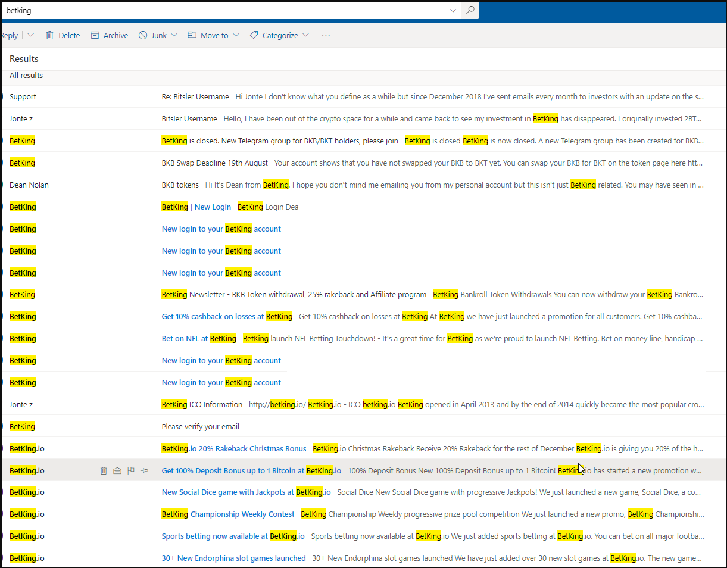Open Dean Nolan's BKB tokens email
The height and width of the screenshot is (568, 727).
tap(364, 185)
